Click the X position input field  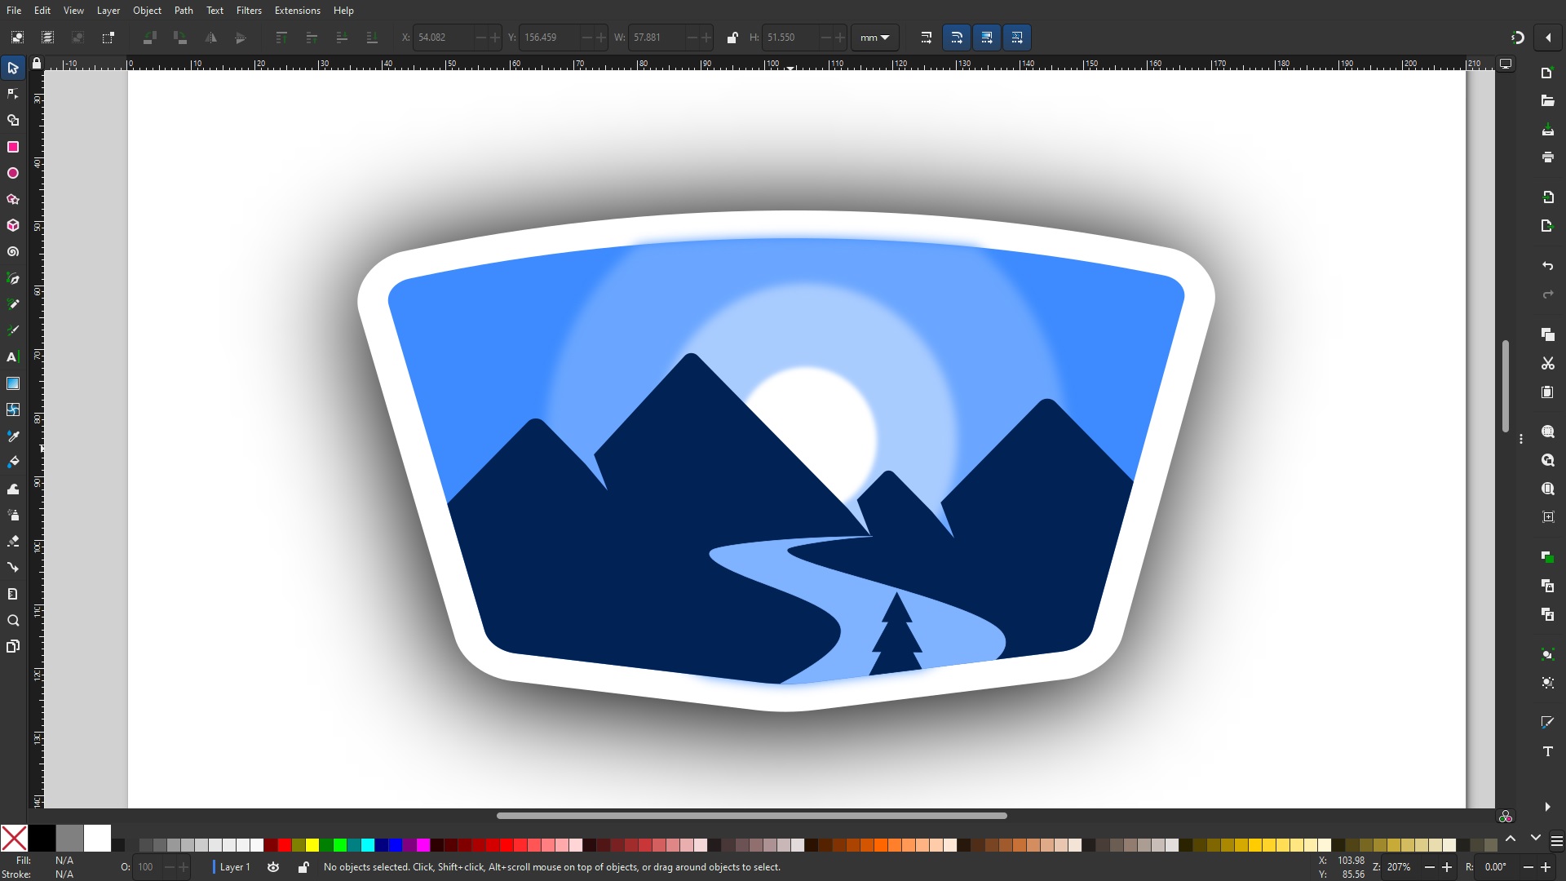(443, 38)
